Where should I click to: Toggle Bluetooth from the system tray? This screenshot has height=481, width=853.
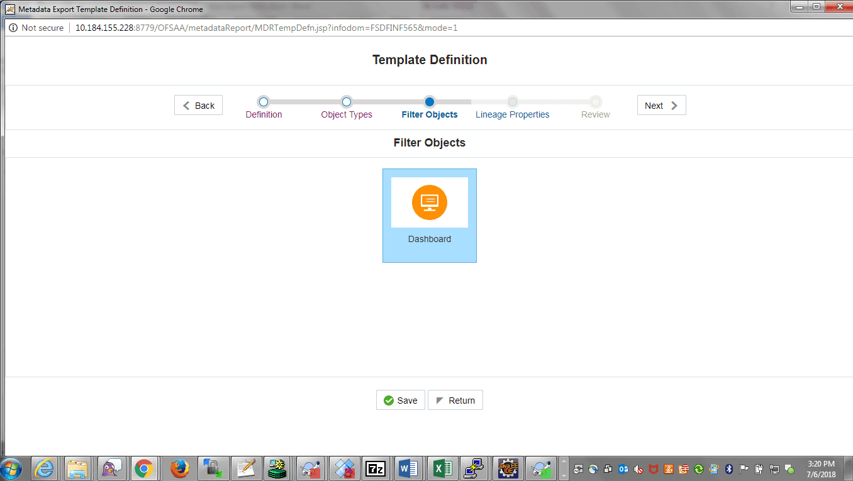tap(729, 469)
